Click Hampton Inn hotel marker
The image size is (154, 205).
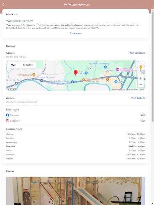click(118, 69)
